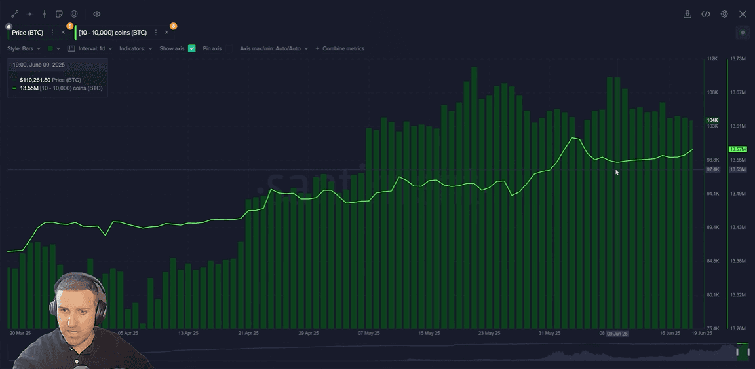Screen dimensions: 755x369
Task: Select the Price (BTC) metric tab
Action: (x=28, y=32)
